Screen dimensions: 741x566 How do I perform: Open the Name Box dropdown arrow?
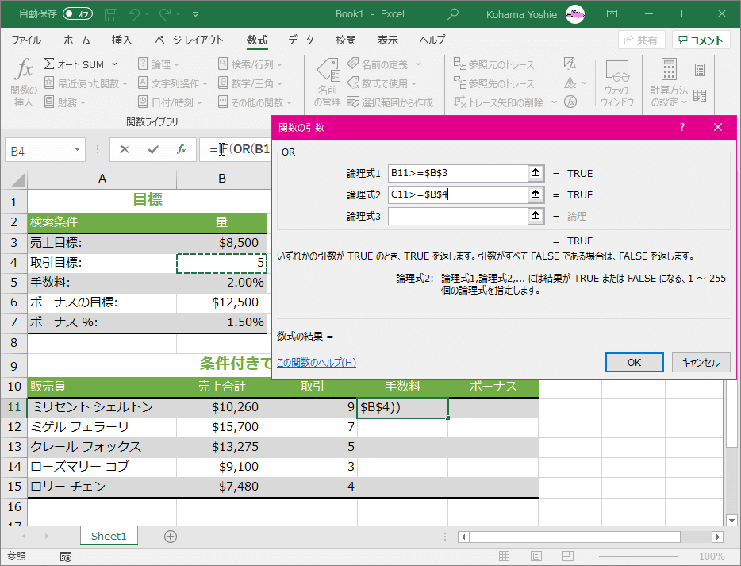[x=78, y=149]
